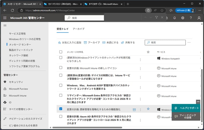204x130 pixels.
Task: Open ソフトウェア更新プログラム in sidebar
Action: [24, 66]
